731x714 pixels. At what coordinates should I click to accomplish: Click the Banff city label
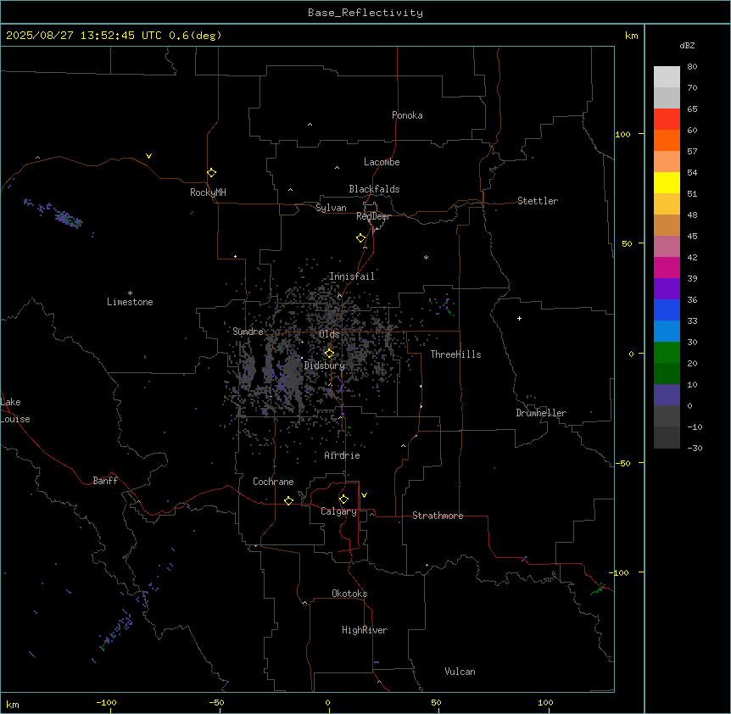(105, 481)
